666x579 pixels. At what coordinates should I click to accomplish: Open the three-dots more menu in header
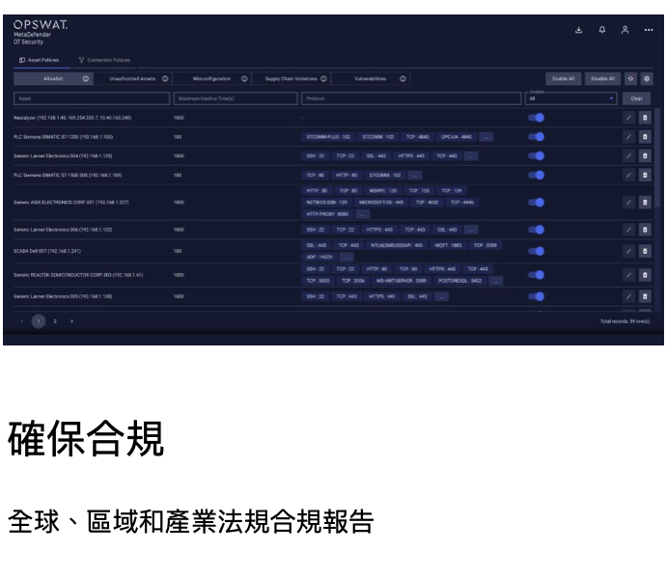tap(649, 30)
